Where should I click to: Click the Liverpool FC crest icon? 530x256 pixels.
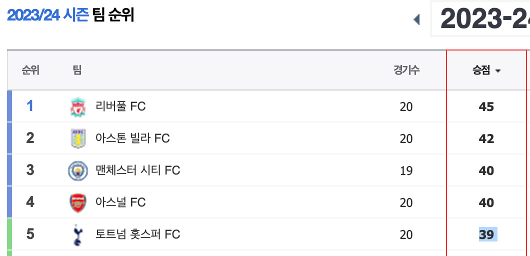pyautogui.click(x=77, y=107)
